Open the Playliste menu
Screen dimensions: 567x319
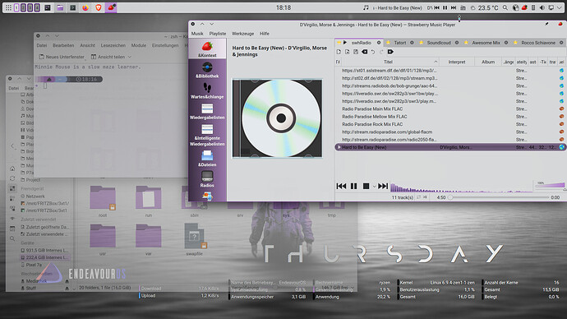[218, 33]
